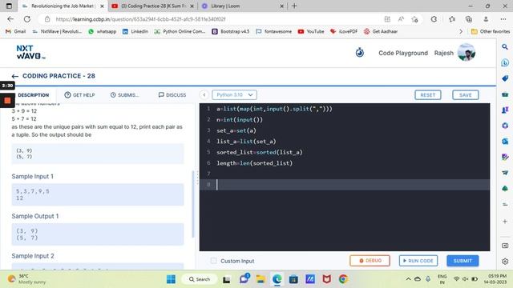Open iLovePDF bookmark
Image resolution: width=513 pixels, height=288 pixels.
pyautogui.click(x=344, y=31)
